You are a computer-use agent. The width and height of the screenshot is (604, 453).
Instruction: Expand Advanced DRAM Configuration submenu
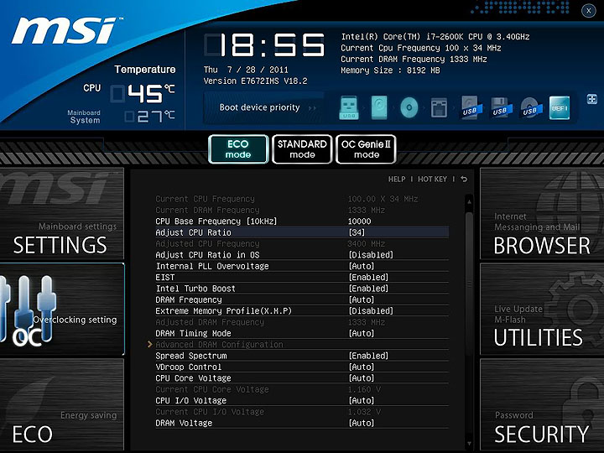(219, 345)
